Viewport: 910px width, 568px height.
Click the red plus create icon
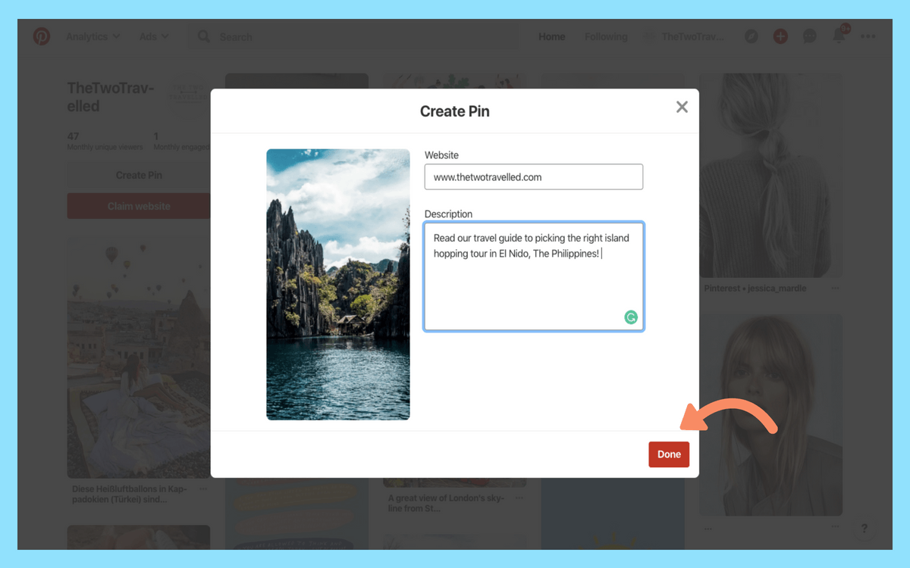tap(780, 36)
